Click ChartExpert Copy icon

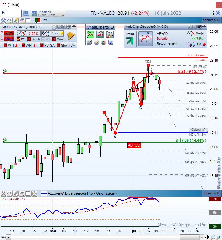tap(110, 35)
